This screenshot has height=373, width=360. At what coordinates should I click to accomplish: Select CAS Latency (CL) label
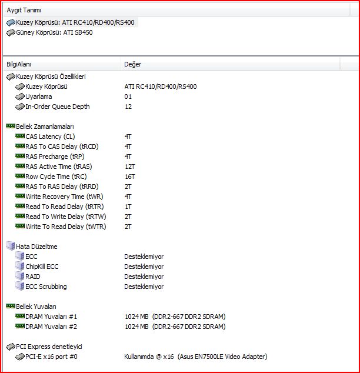pos(50,136)
